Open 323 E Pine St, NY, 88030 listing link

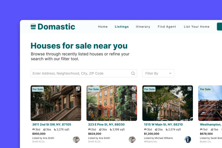(106, 124)
